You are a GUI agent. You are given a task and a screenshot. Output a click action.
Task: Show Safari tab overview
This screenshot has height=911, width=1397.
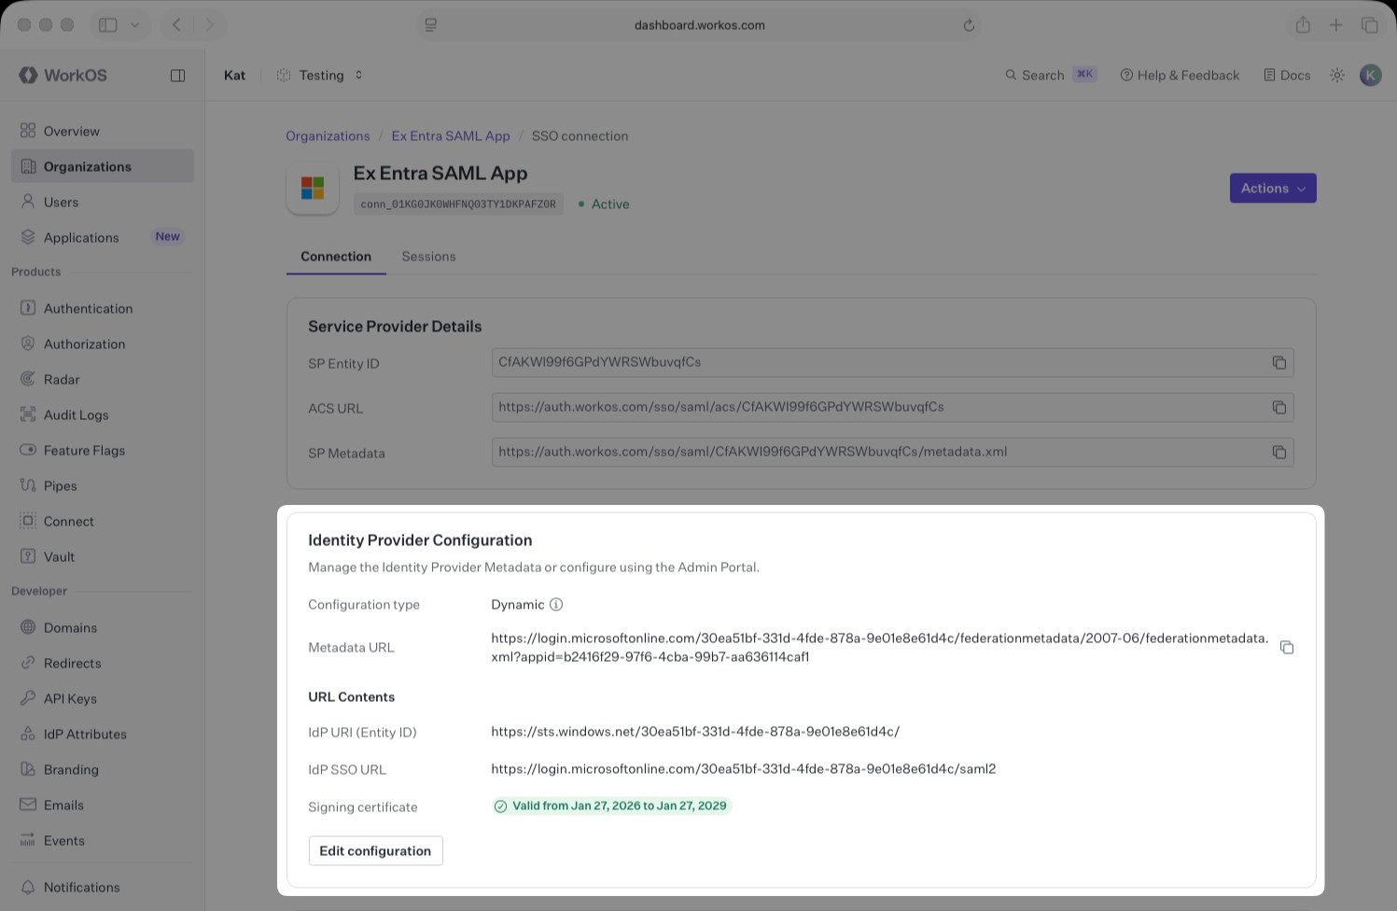tap(1370, 25)
